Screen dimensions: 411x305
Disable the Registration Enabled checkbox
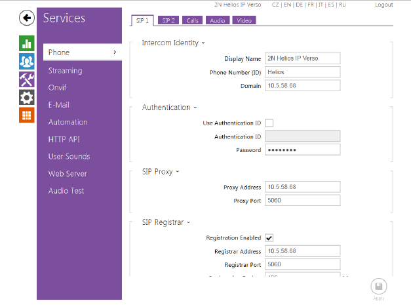[269, 237]
